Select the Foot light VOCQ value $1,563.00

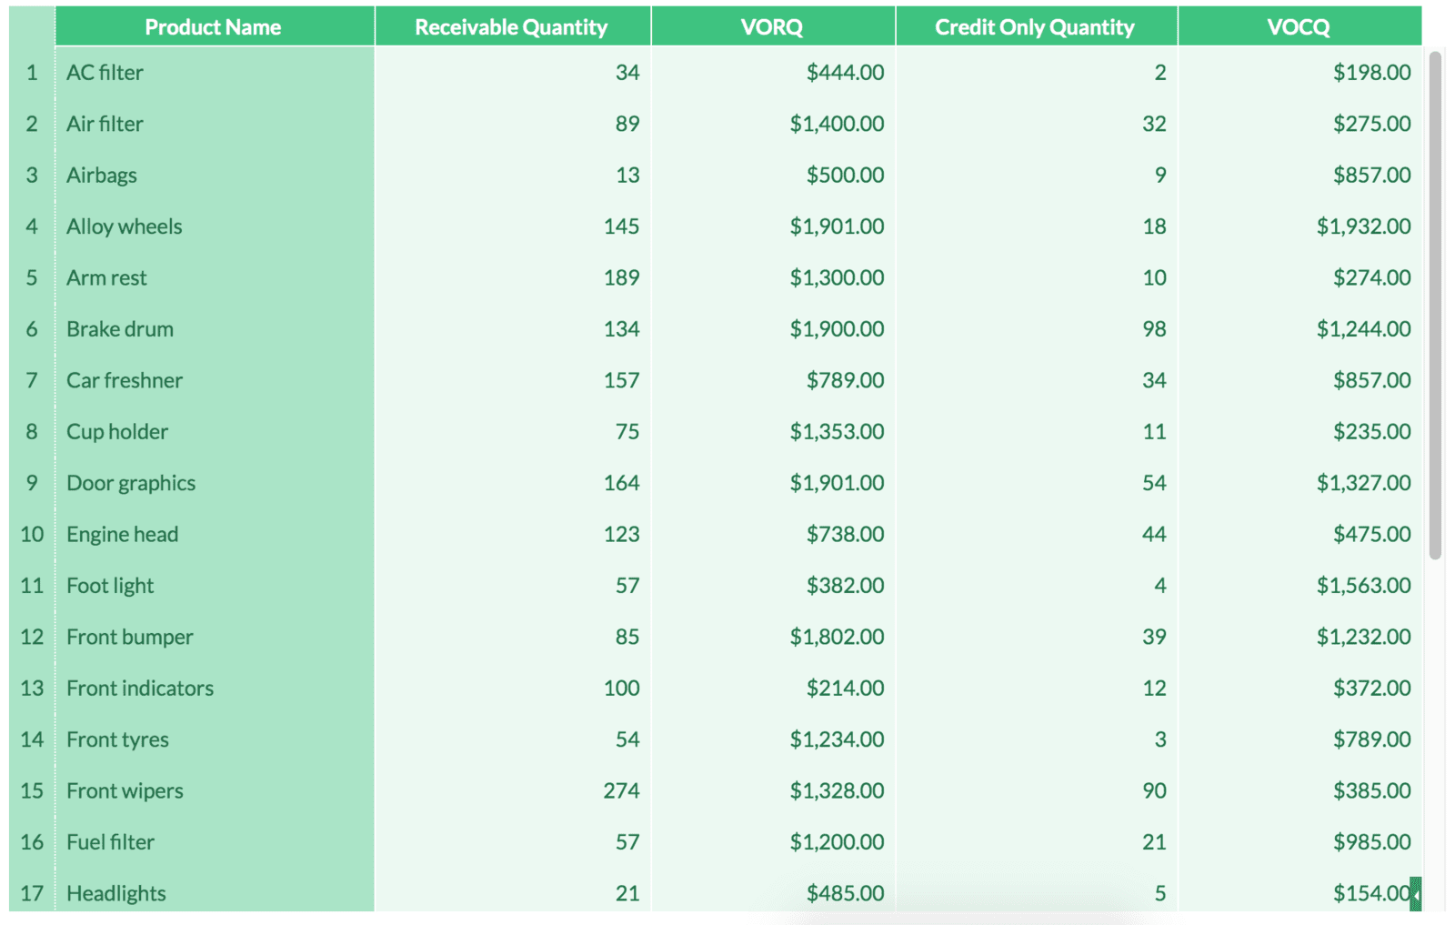click(1363, 586)
